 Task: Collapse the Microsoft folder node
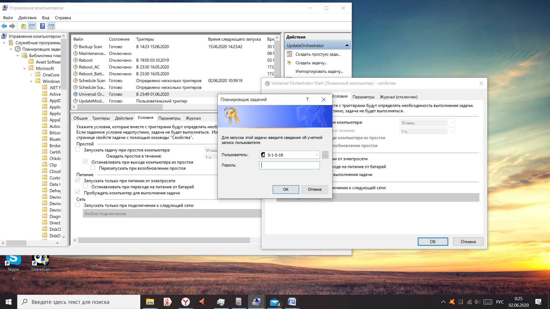point(24,68)
